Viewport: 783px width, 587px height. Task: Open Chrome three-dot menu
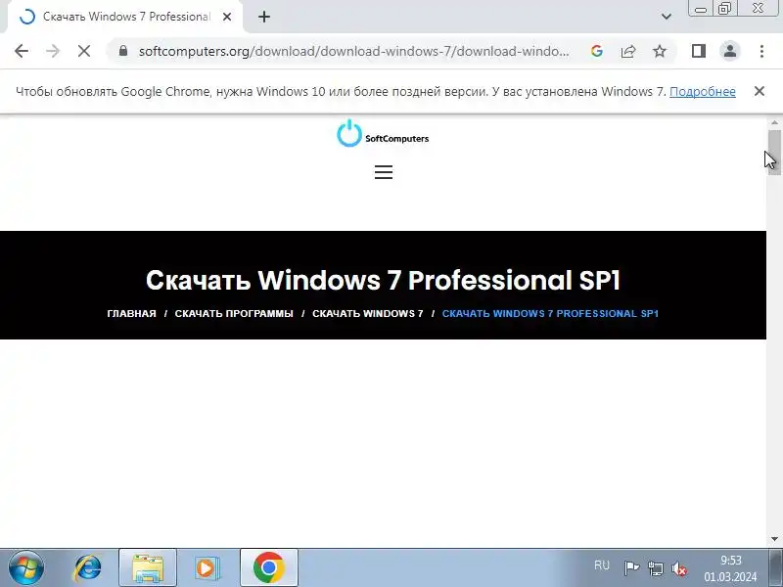pyautogui.click(x=761, y=51)
